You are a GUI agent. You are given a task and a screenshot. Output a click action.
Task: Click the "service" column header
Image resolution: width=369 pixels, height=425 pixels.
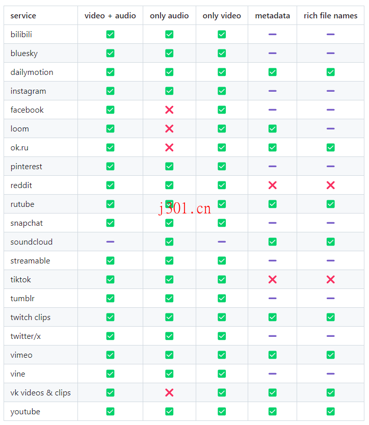23,16
